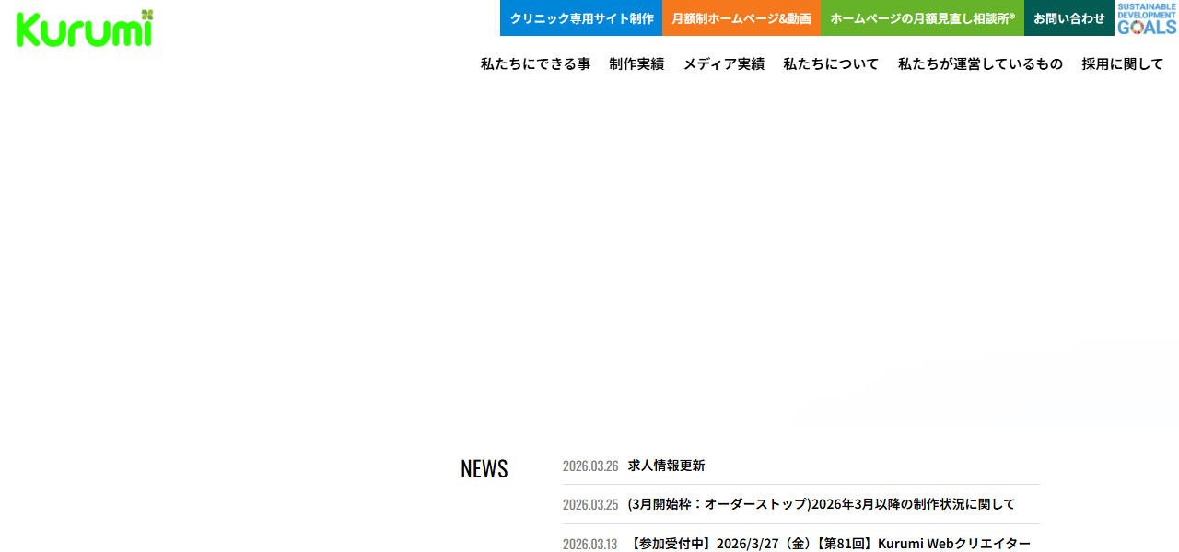The height and width of the screenshot is (552, 1179).
Task: Select 私たちについて in the navigation
Action: pos(830,64)
